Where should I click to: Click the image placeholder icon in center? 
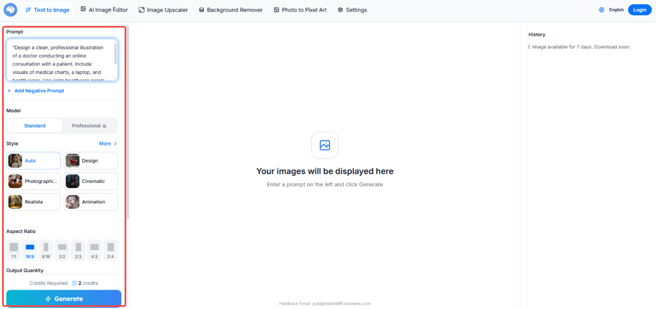click(x=325, y=145)
